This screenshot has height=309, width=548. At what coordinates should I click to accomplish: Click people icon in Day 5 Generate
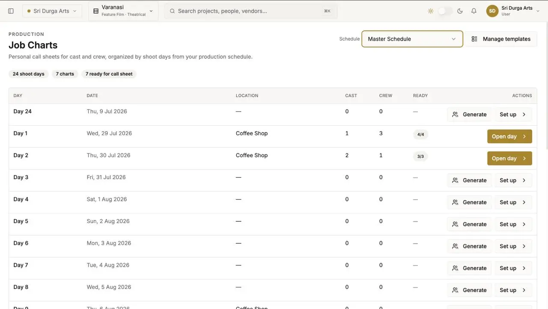coord(455,224)
